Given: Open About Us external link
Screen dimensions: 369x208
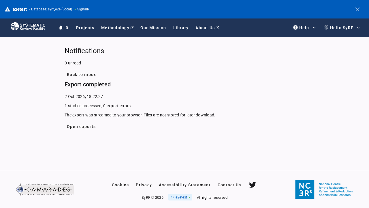Looking at the screenshot, I should pyautogui.click(x=207, y=28).
